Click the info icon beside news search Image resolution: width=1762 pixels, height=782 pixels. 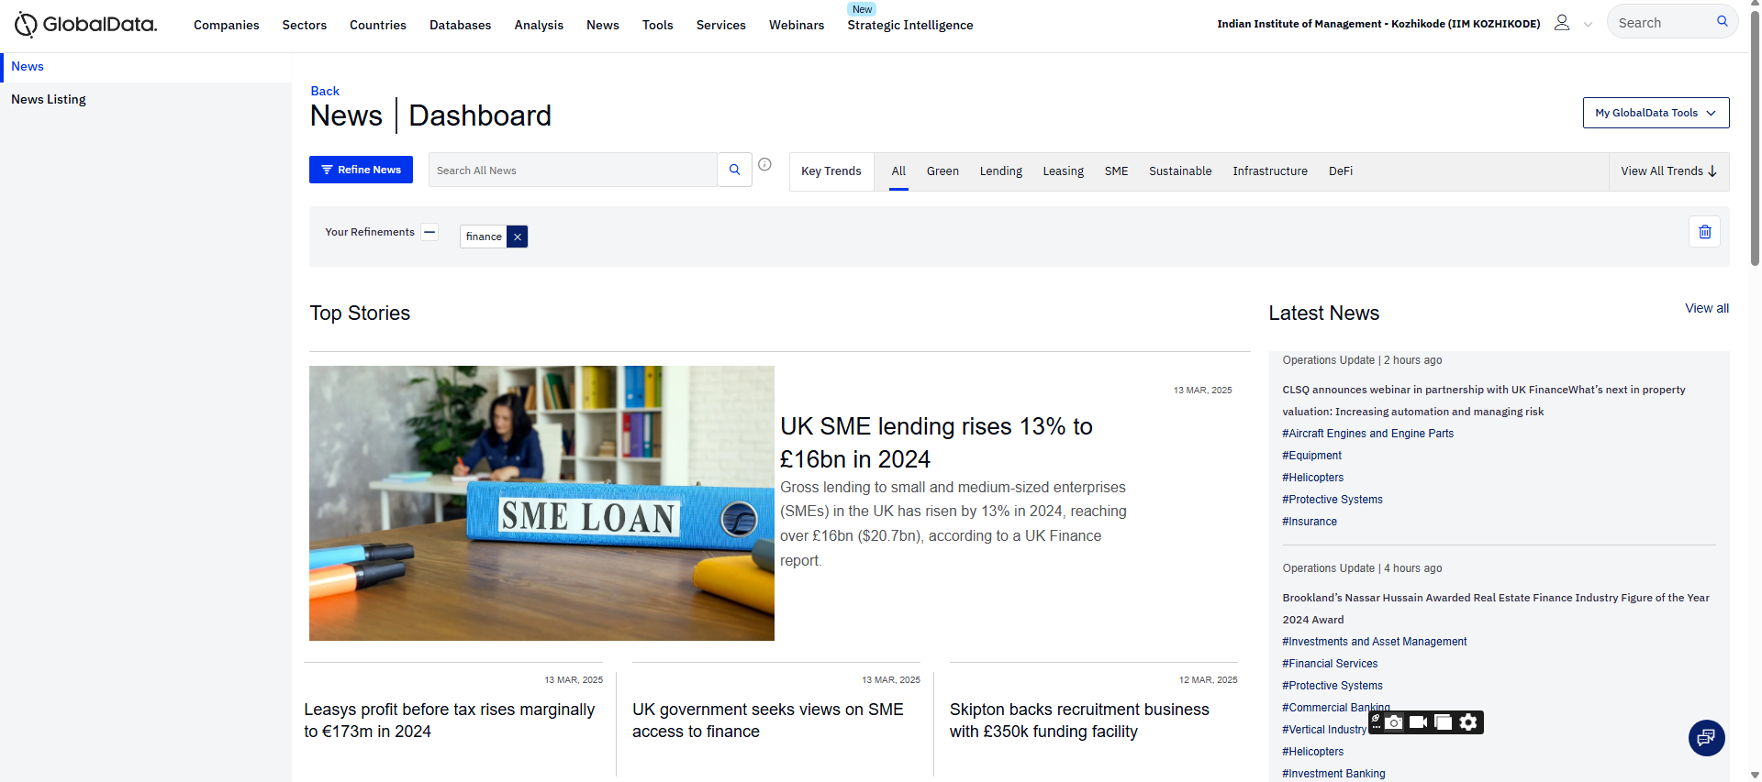point(764,165)
